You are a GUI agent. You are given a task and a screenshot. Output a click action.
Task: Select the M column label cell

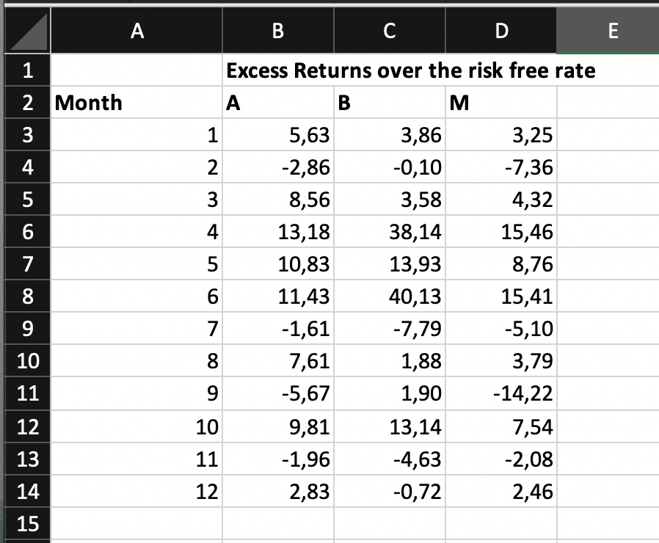point(500,103)
